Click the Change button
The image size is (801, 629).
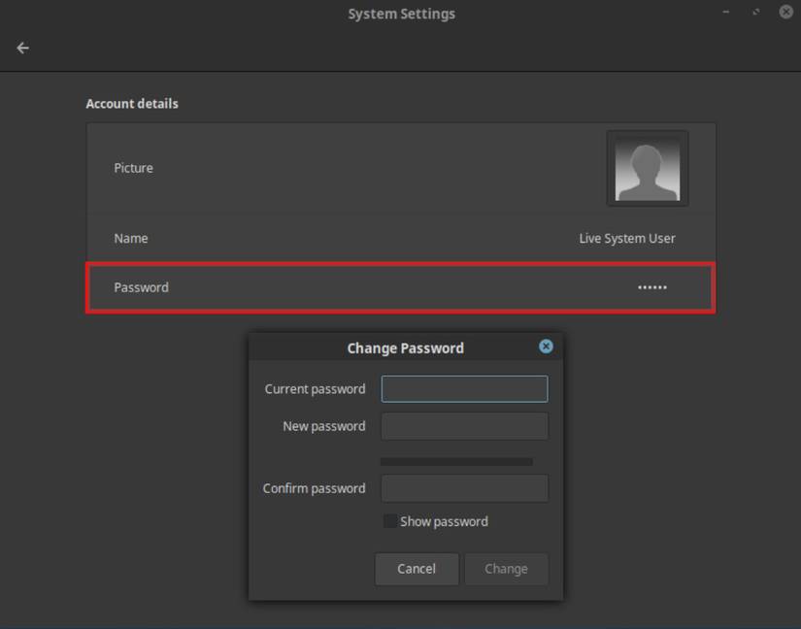pos(506,569)
